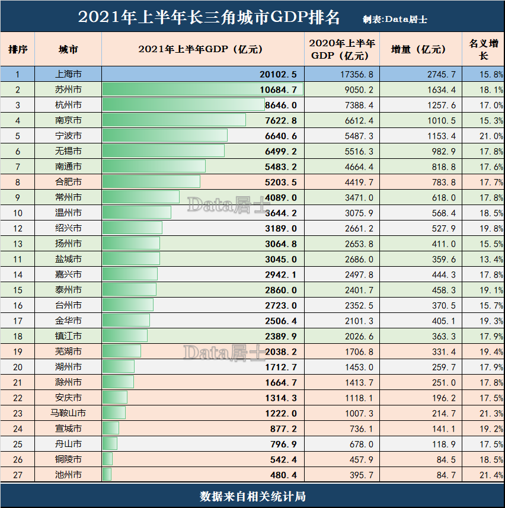Select the 绍兴市 city cell

pos(68,228)
